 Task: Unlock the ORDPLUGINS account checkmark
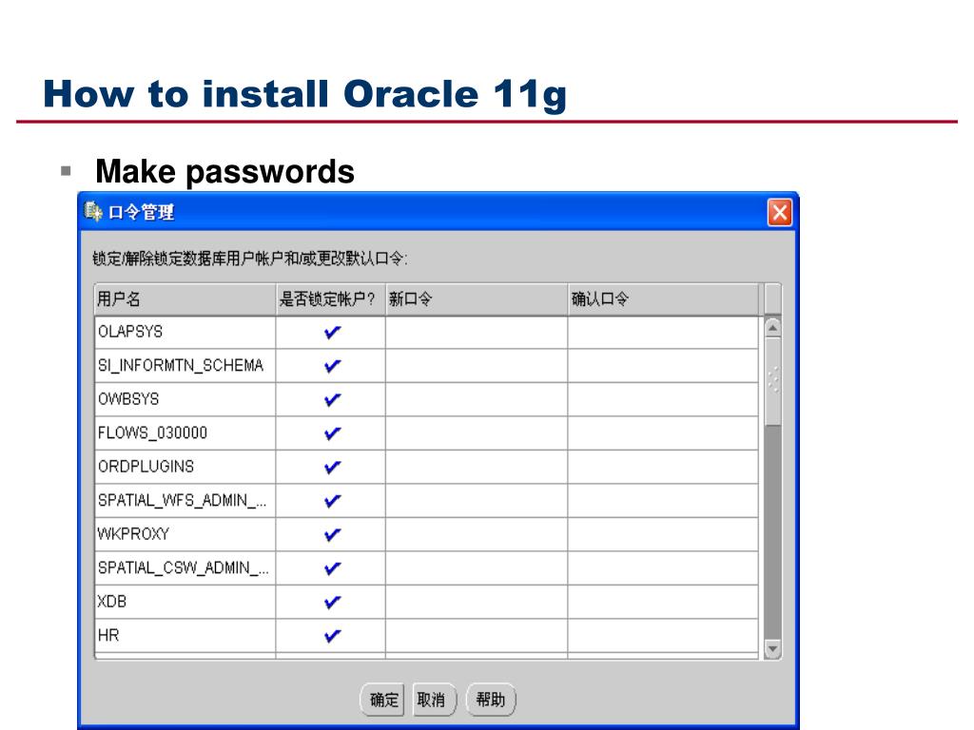[x=332, y=468]
